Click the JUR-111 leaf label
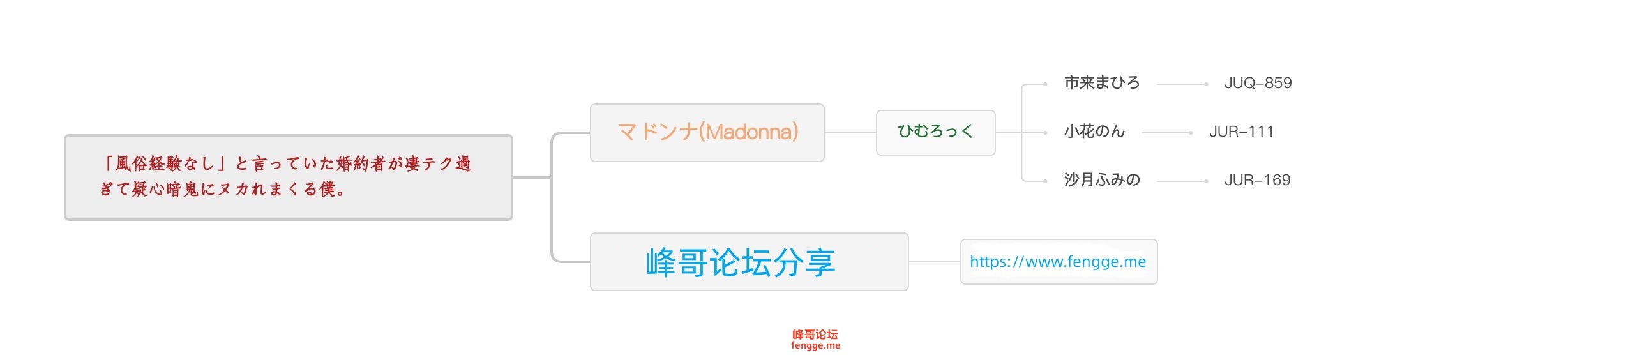The image size is (1628, 355). (1242, 132)
